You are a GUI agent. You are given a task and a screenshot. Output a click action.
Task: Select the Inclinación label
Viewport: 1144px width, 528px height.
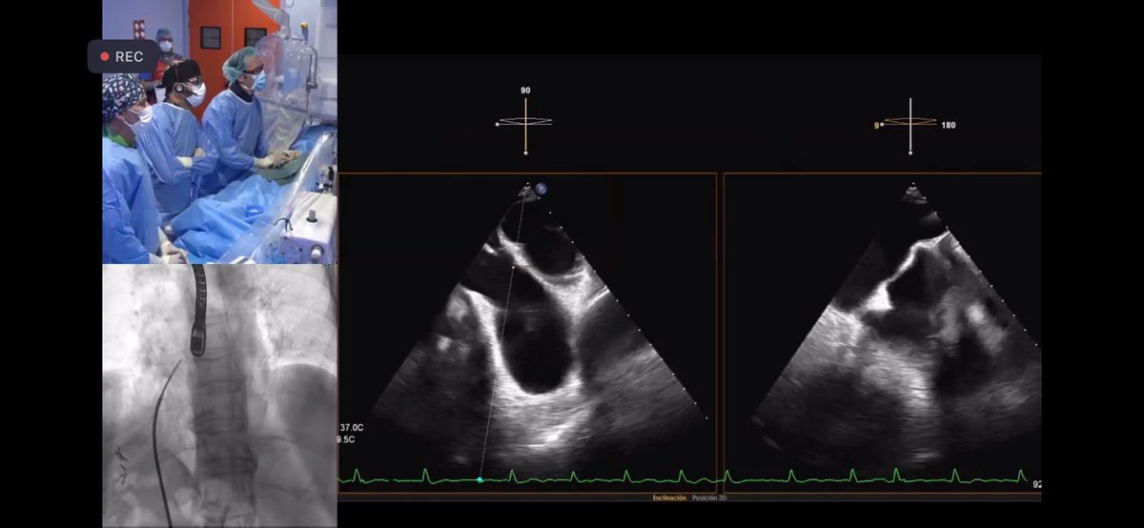point(669,498)
